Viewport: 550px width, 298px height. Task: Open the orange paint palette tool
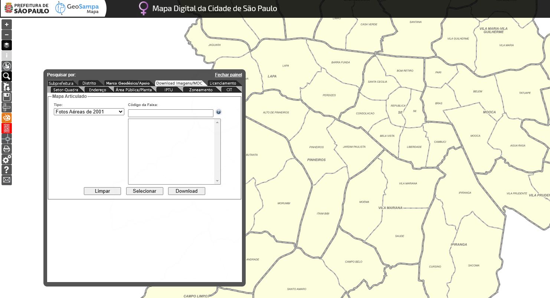pos(7,118)
